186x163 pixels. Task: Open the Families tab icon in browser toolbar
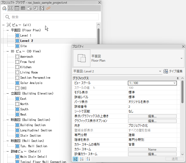coord(35,8)
